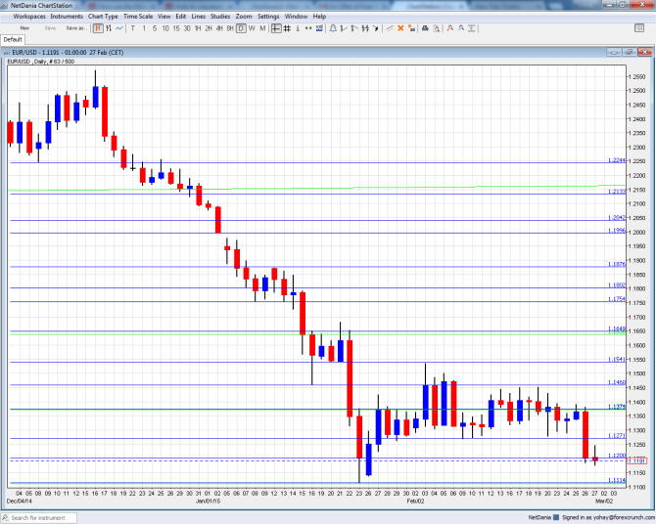
Task: Minimize the EUR/USD chart window
Action: (x=614, y=52)
